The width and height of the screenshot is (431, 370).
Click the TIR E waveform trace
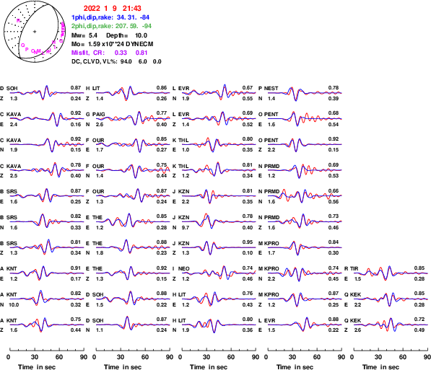391,273
